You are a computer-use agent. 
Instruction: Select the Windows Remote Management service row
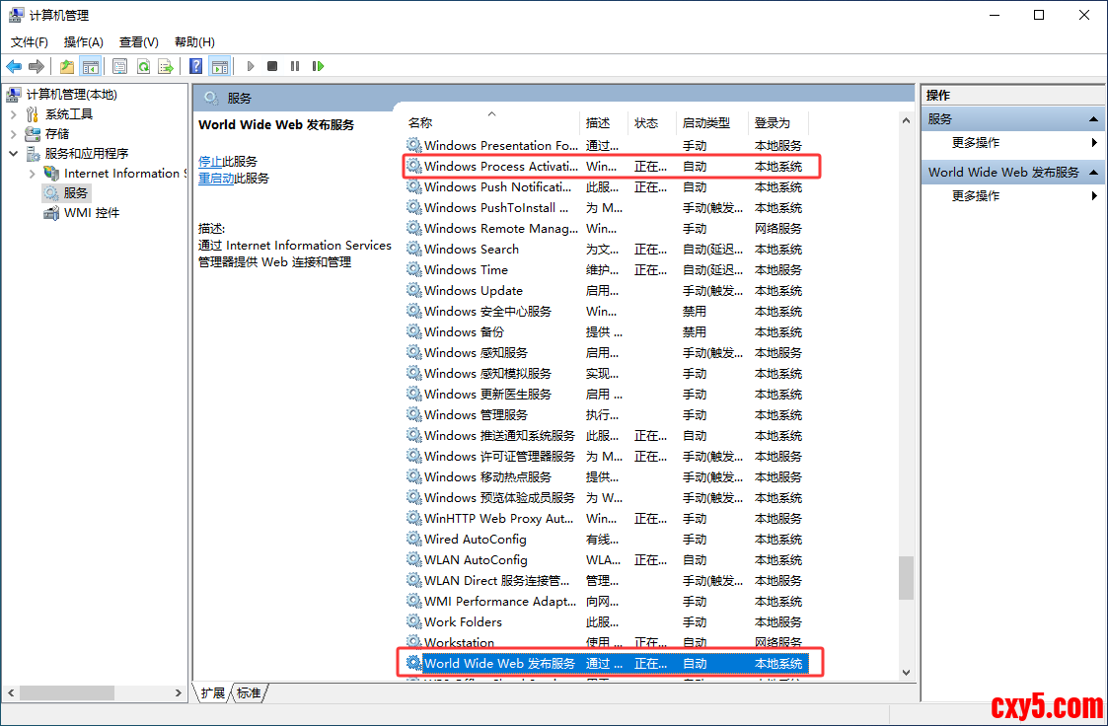(x=606, y=228)
